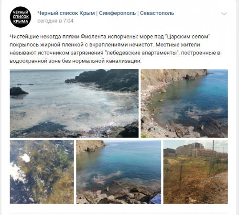The width and height of the screenshot is (239, 215).
Task: Click the лебедевские апартаменты phrase in the text
Action: [142, 53]
